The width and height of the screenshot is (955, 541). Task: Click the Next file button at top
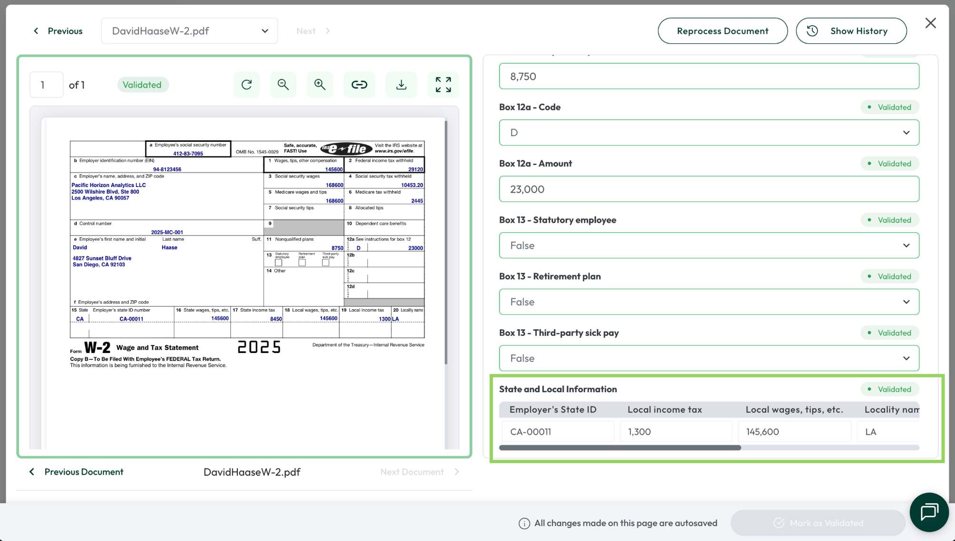(x=313, y=31)
